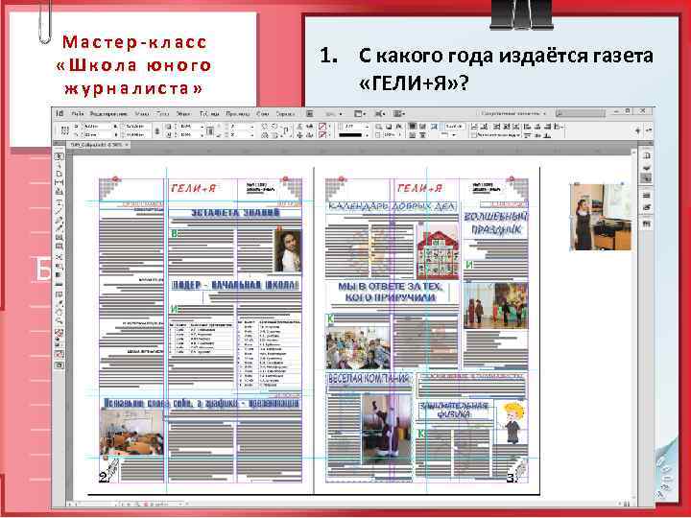Click the upper red slashed fill swatch
Viewport: 691px width, 518px height.
click(322, 127)
